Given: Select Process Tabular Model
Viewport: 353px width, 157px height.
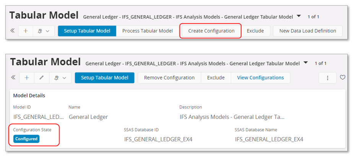Looking at the screenshot, I should [x=147, y=31].
